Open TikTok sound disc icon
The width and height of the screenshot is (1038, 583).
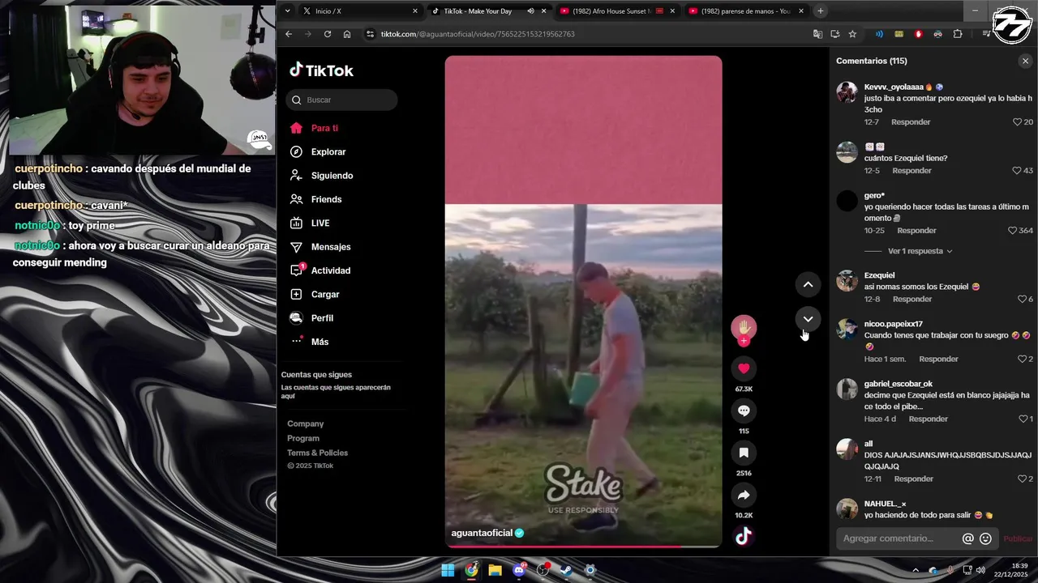(744, 535)
